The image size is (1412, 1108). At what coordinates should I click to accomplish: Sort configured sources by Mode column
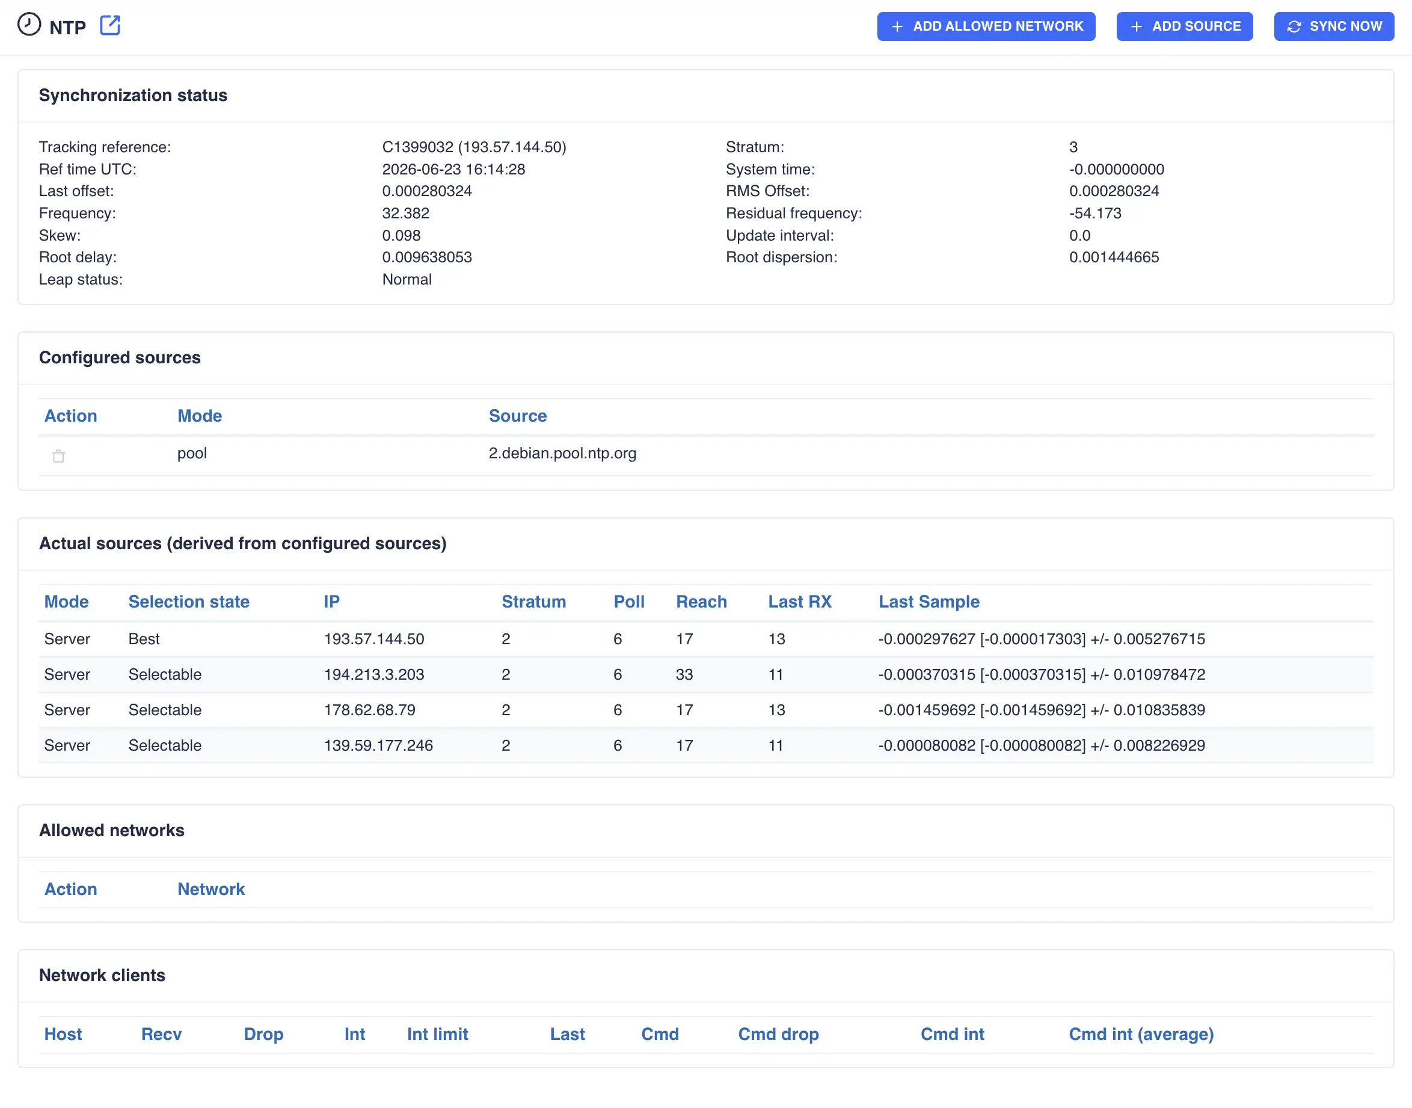[x=200, y=416]
